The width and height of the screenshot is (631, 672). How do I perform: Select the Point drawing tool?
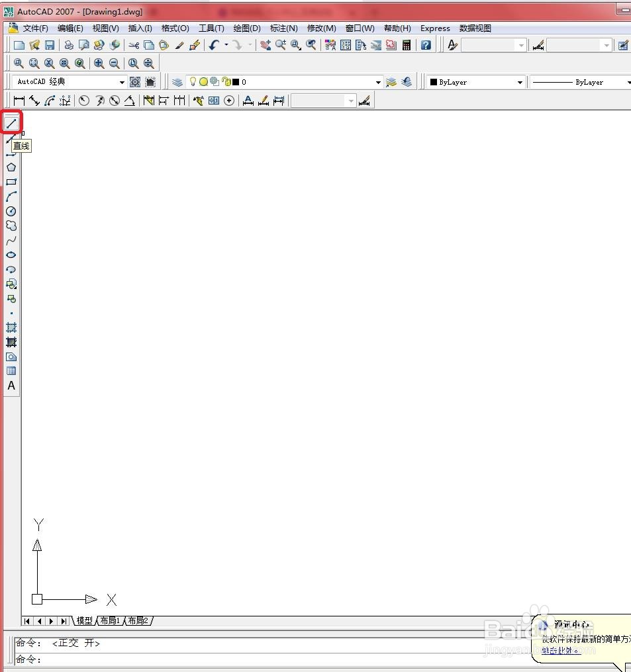pos(11,314)
